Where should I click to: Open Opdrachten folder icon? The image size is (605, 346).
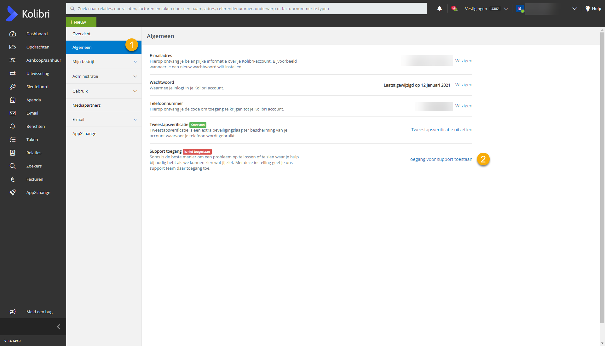point(13,47)
